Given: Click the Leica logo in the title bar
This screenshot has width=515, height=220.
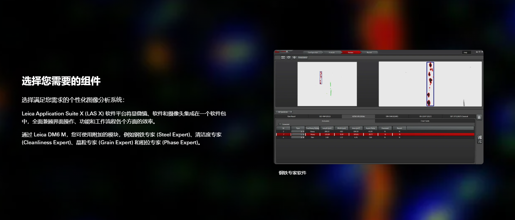Looking at the screenshot, I should (x=277, y=52).
